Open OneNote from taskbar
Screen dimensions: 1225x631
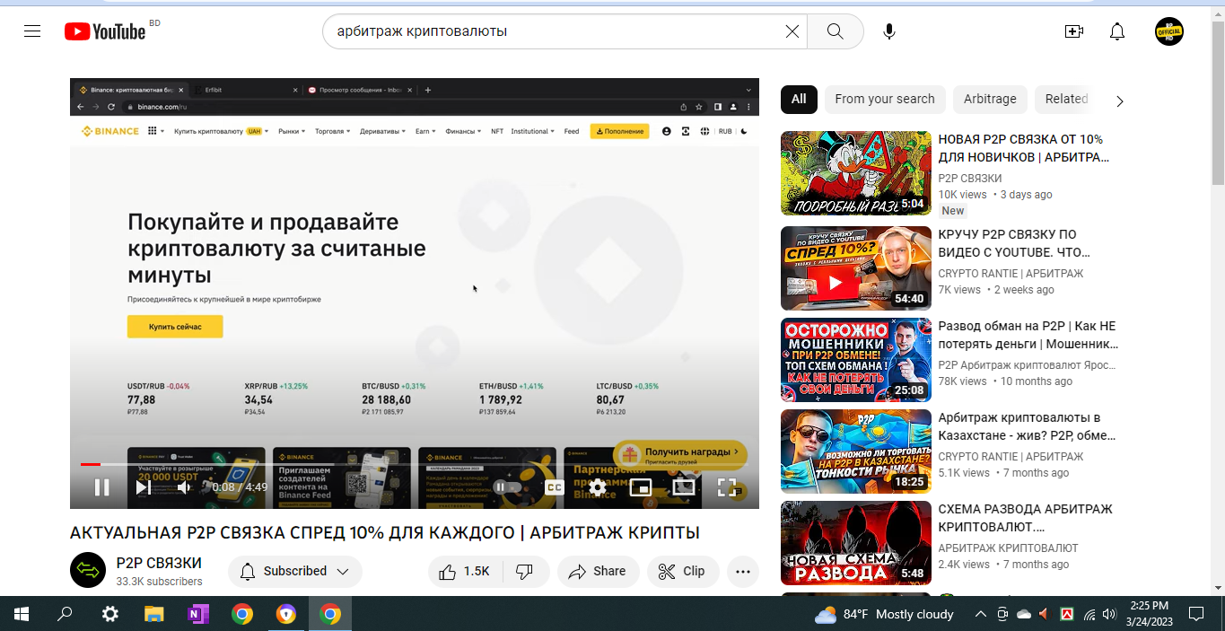click(x=197, y=614)
